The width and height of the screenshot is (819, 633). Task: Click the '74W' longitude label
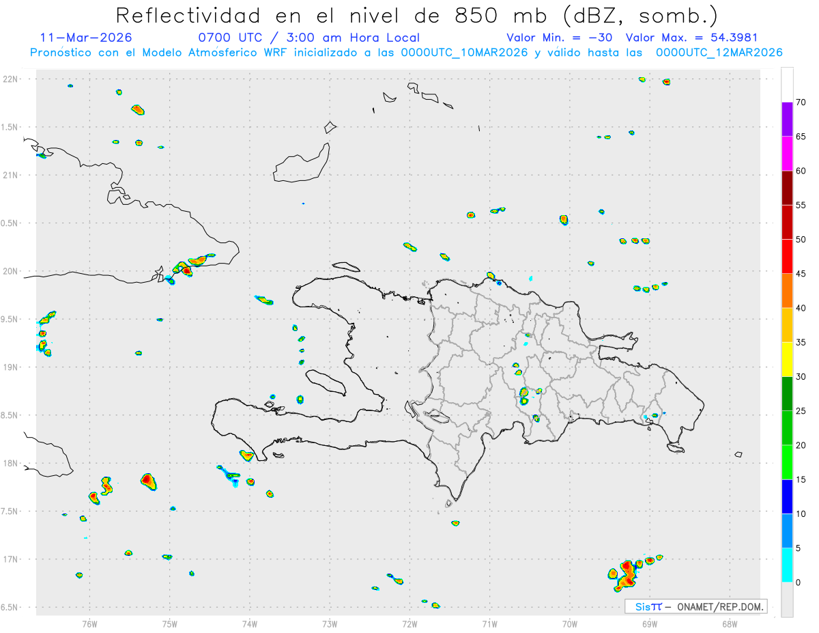pos(249,623)
